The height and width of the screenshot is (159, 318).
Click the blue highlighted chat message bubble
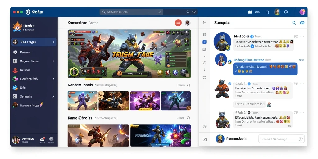pyautogui.click(x=265, y=69)
